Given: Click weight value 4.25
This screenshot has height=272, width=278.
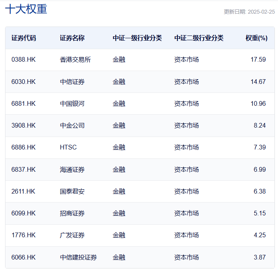Looking at the screenshot, I should 260,235.
